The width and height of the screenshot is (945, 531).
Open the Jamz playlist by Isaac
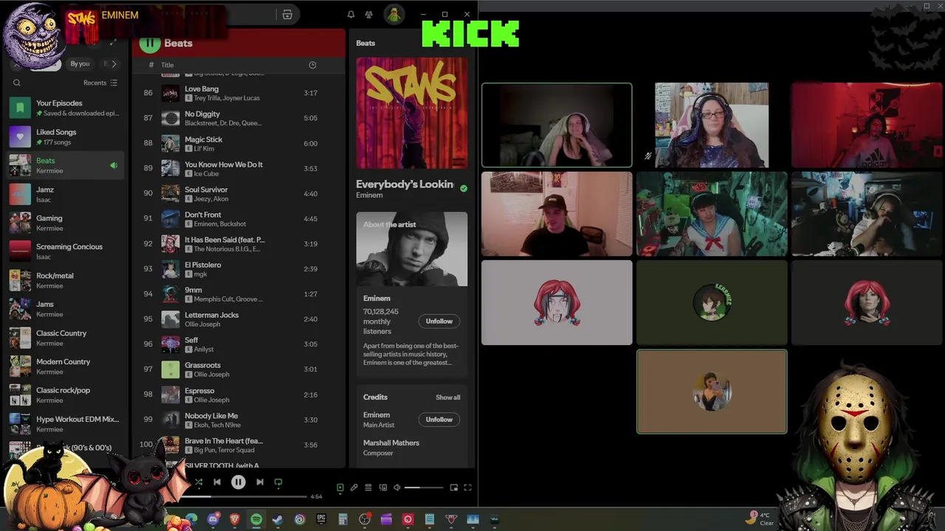(x=66, y=194)
